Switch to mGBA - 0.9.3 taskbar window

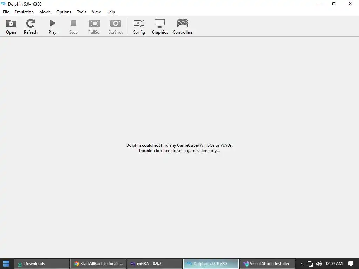(155, 264)
